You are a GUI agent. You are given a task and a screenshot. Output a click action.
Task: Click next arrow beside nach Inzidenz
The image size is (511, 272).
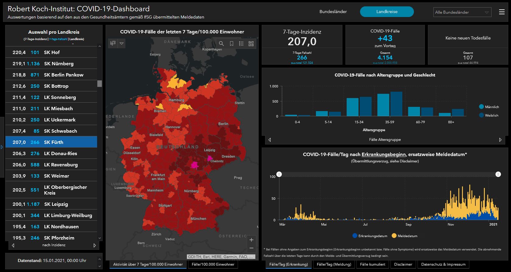(95, 245)
